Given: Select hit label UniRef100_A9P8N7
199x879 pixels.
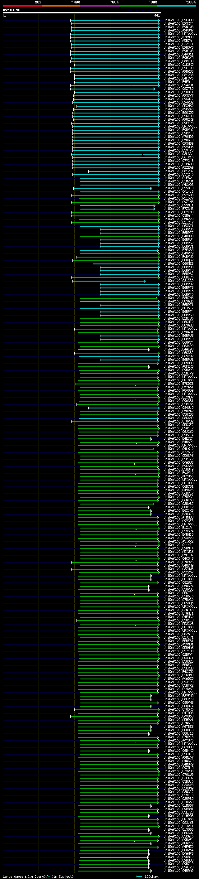Looking at the screenshot, I should [178, 30].
